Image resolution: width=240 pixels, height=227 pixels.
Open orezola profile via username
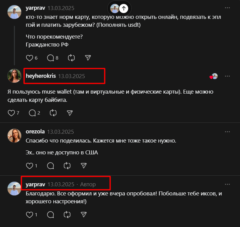[x=35, y=132]
